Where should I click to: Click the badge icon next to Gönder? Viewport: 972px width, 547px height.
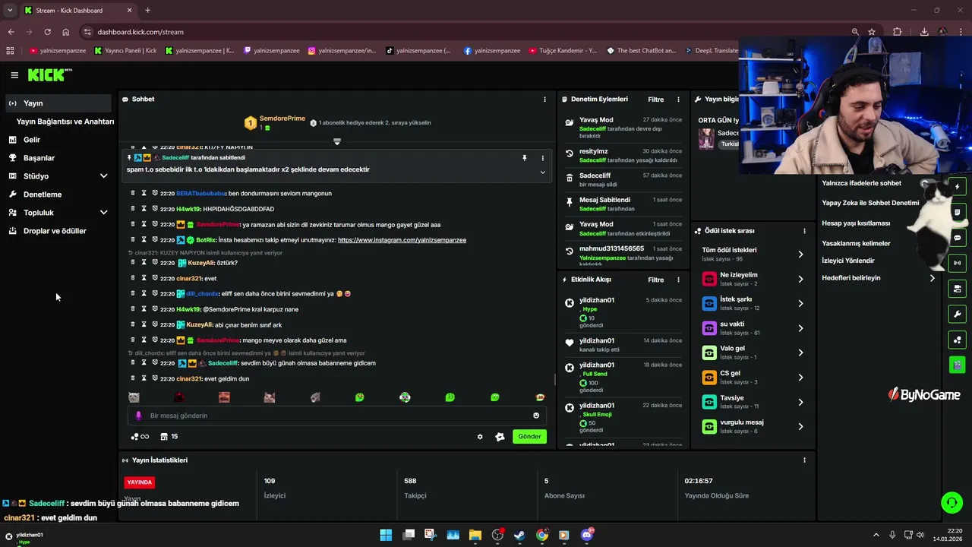(500, 437)
